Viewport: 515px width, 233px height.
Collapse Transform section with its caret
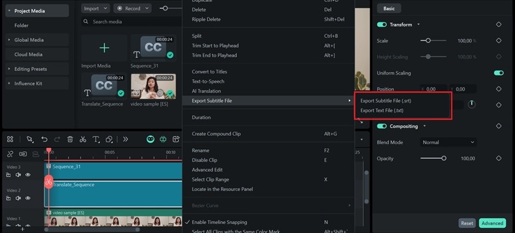tap(418, 24)
